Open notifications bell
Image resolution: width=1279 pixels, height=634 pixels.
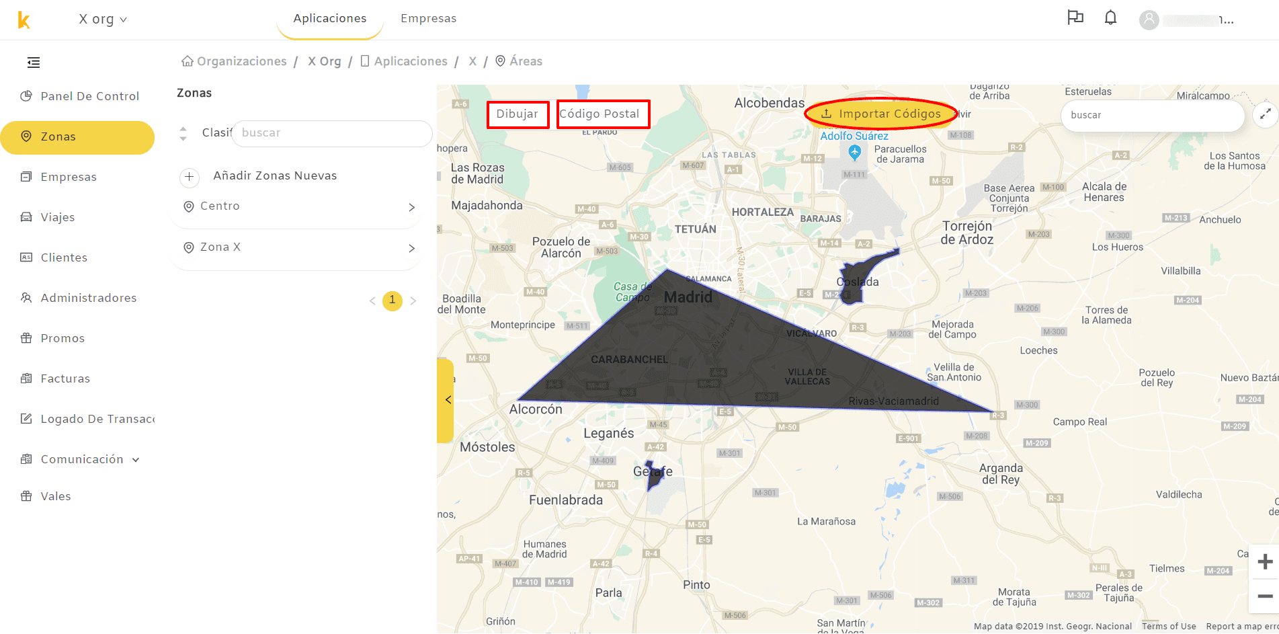click(x=1111, y=18)
